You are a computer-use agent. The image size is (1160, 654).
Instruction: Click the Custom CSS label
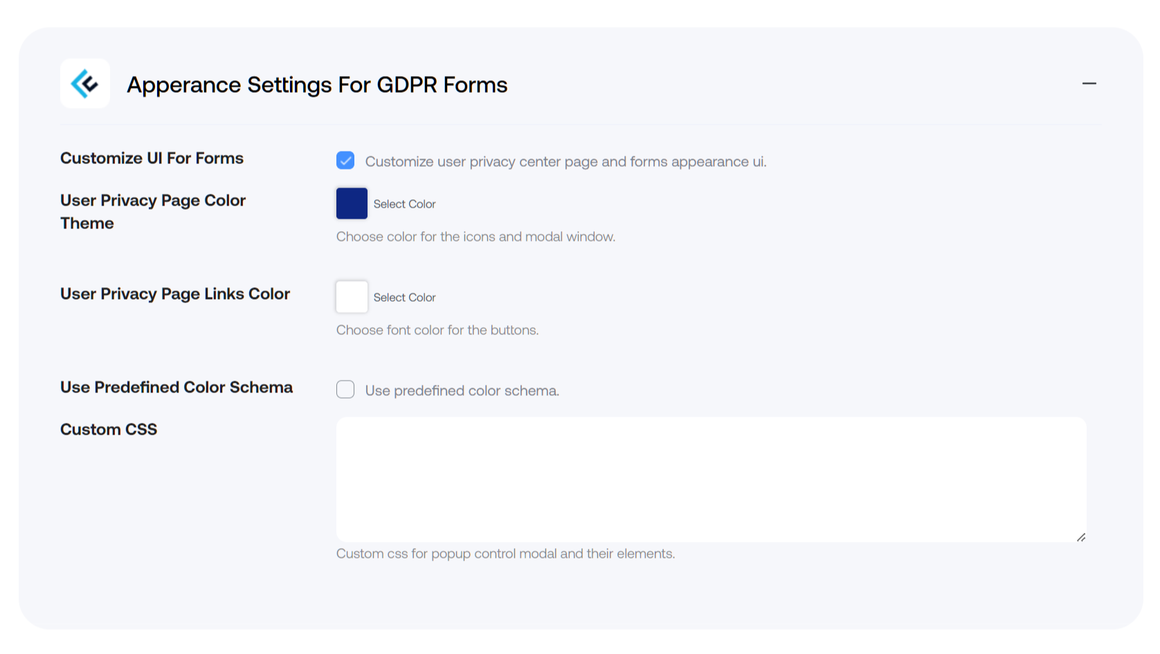[109, 430]
